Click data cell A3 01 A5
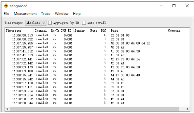The height and width of the screenshot is (113, 194). pyautogui.click(x=117, y=71)
